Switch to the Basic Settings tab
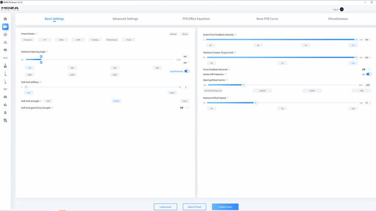 coord(54,19)
